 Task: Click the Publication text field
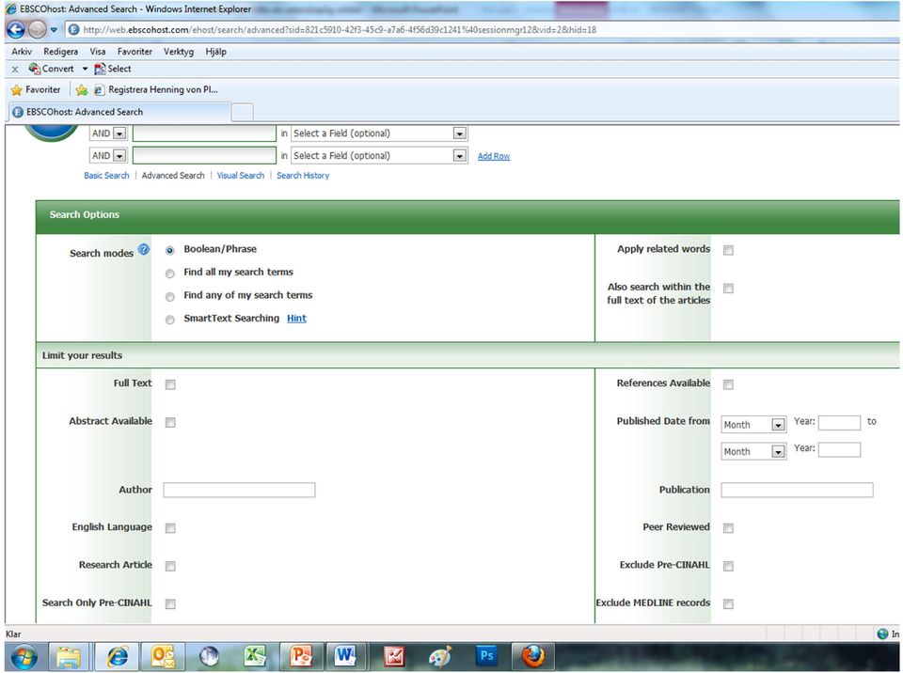click(797, 490)
